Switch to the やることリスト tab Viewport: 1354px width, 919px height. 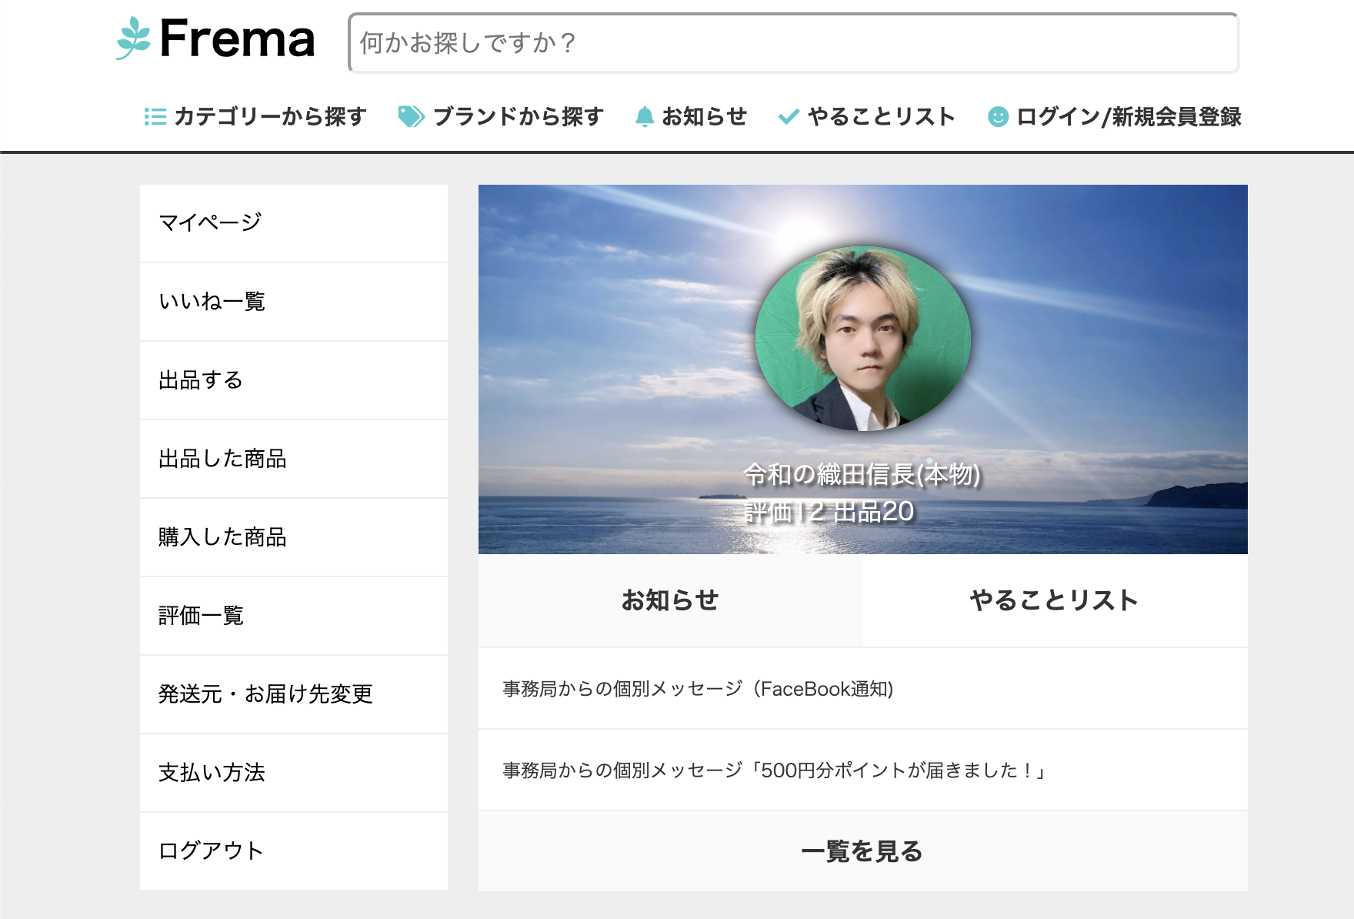coord(1054,600)
